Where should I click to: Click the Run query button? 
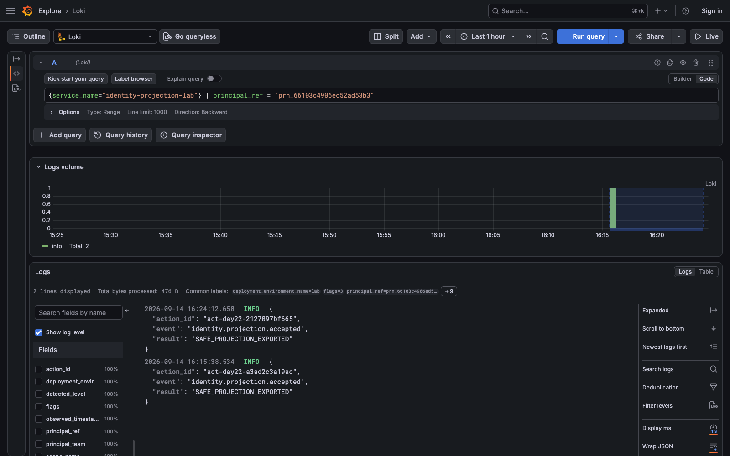(583, 36)
